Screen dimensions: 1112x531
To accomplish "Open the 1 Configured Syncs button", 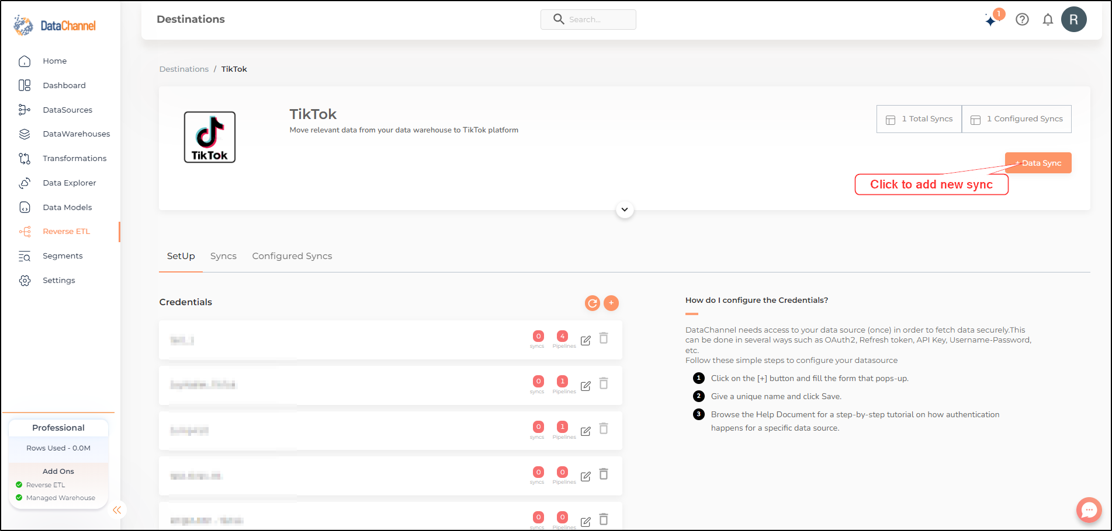I will click(1017, 119).
